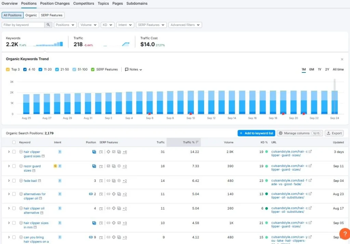Click the add icon next to 'alternatives for clipper oil'
Screen dimensions: 350x244
[21, 194]
